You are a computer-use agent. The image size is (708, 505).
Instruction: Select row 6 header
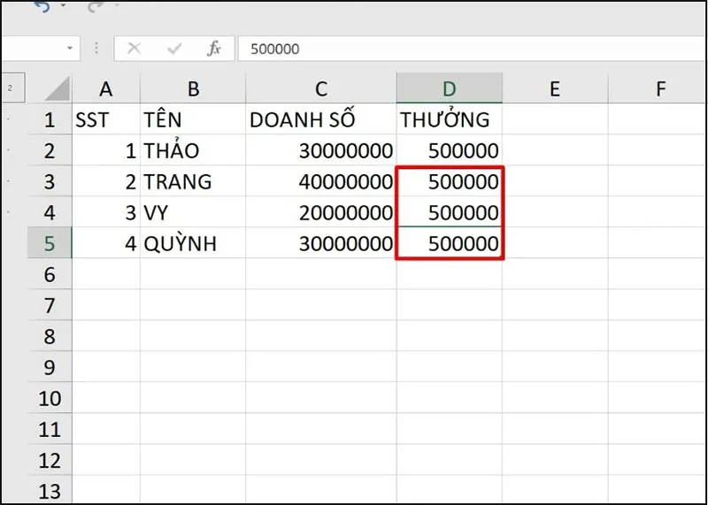click(x=50, y=274)
